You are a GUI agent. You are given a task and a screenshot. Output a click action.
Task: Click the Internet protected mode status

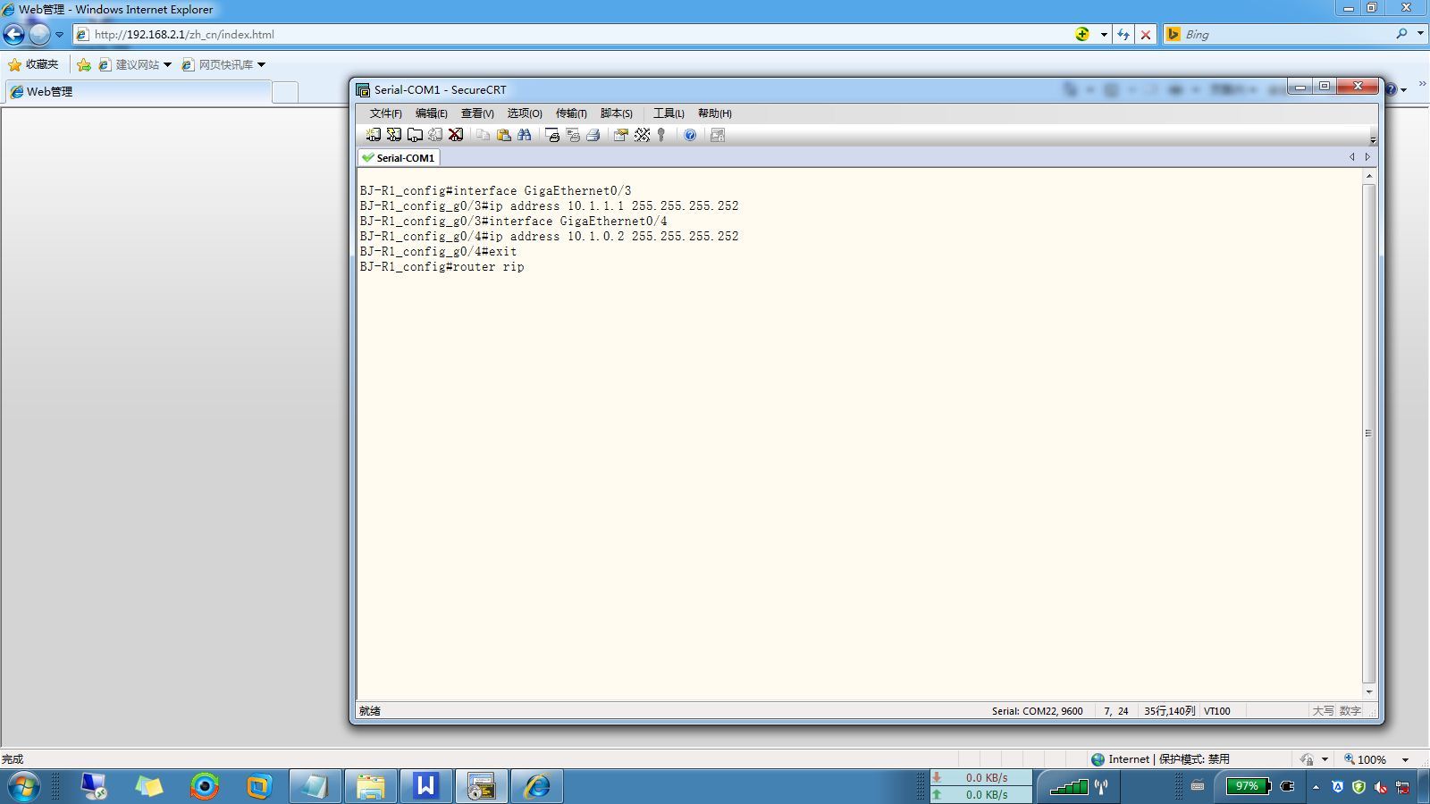point(1160,759)
